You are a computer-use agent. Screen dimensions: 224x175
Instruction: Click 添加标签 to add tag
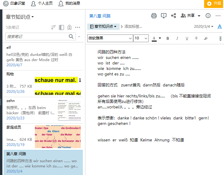(x=133, y=27)
